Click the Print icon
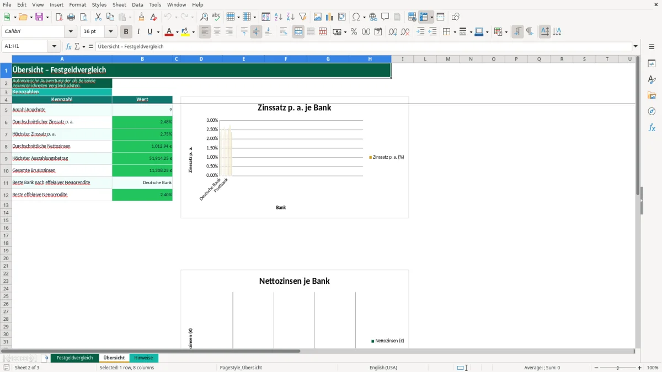The width and height of the screenshot is (662, 372). [x=71, y=17]
